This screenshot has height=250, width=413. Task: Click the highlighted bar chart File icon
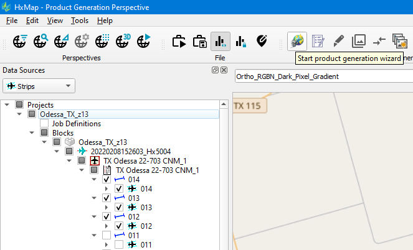(220, 42)
